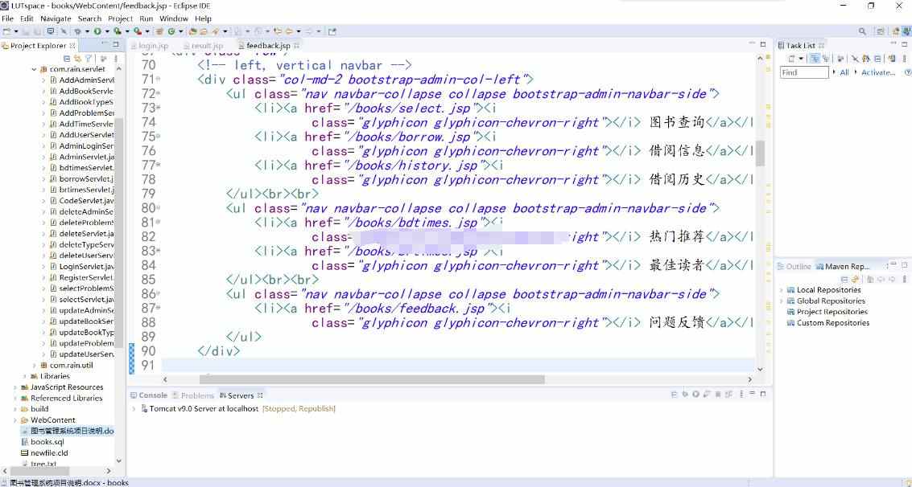Click the All filter link in Task List
Viewport: 912px width, 487px height.
tap(844, 72)
